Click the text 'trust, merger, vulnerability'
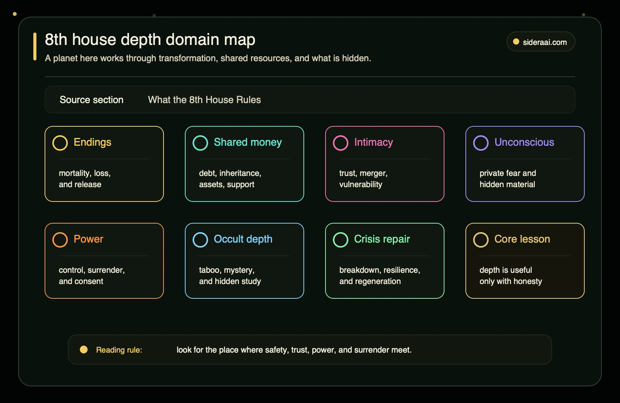Viewport: 620px width, 403px height. click(x=363, y=179)
